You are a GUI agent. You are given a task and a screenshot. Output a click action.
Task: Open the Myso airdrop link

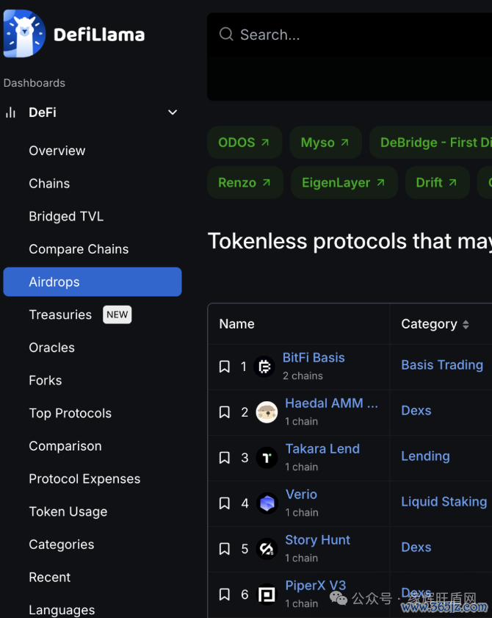click(325, 143)
